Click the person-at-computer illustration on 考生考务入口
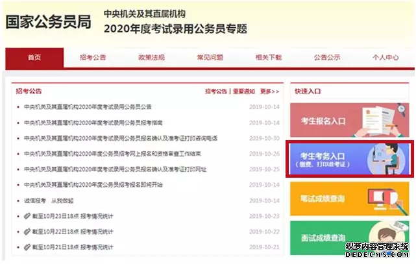The width and height of the screenshot is (416, 264). point(387,159)
